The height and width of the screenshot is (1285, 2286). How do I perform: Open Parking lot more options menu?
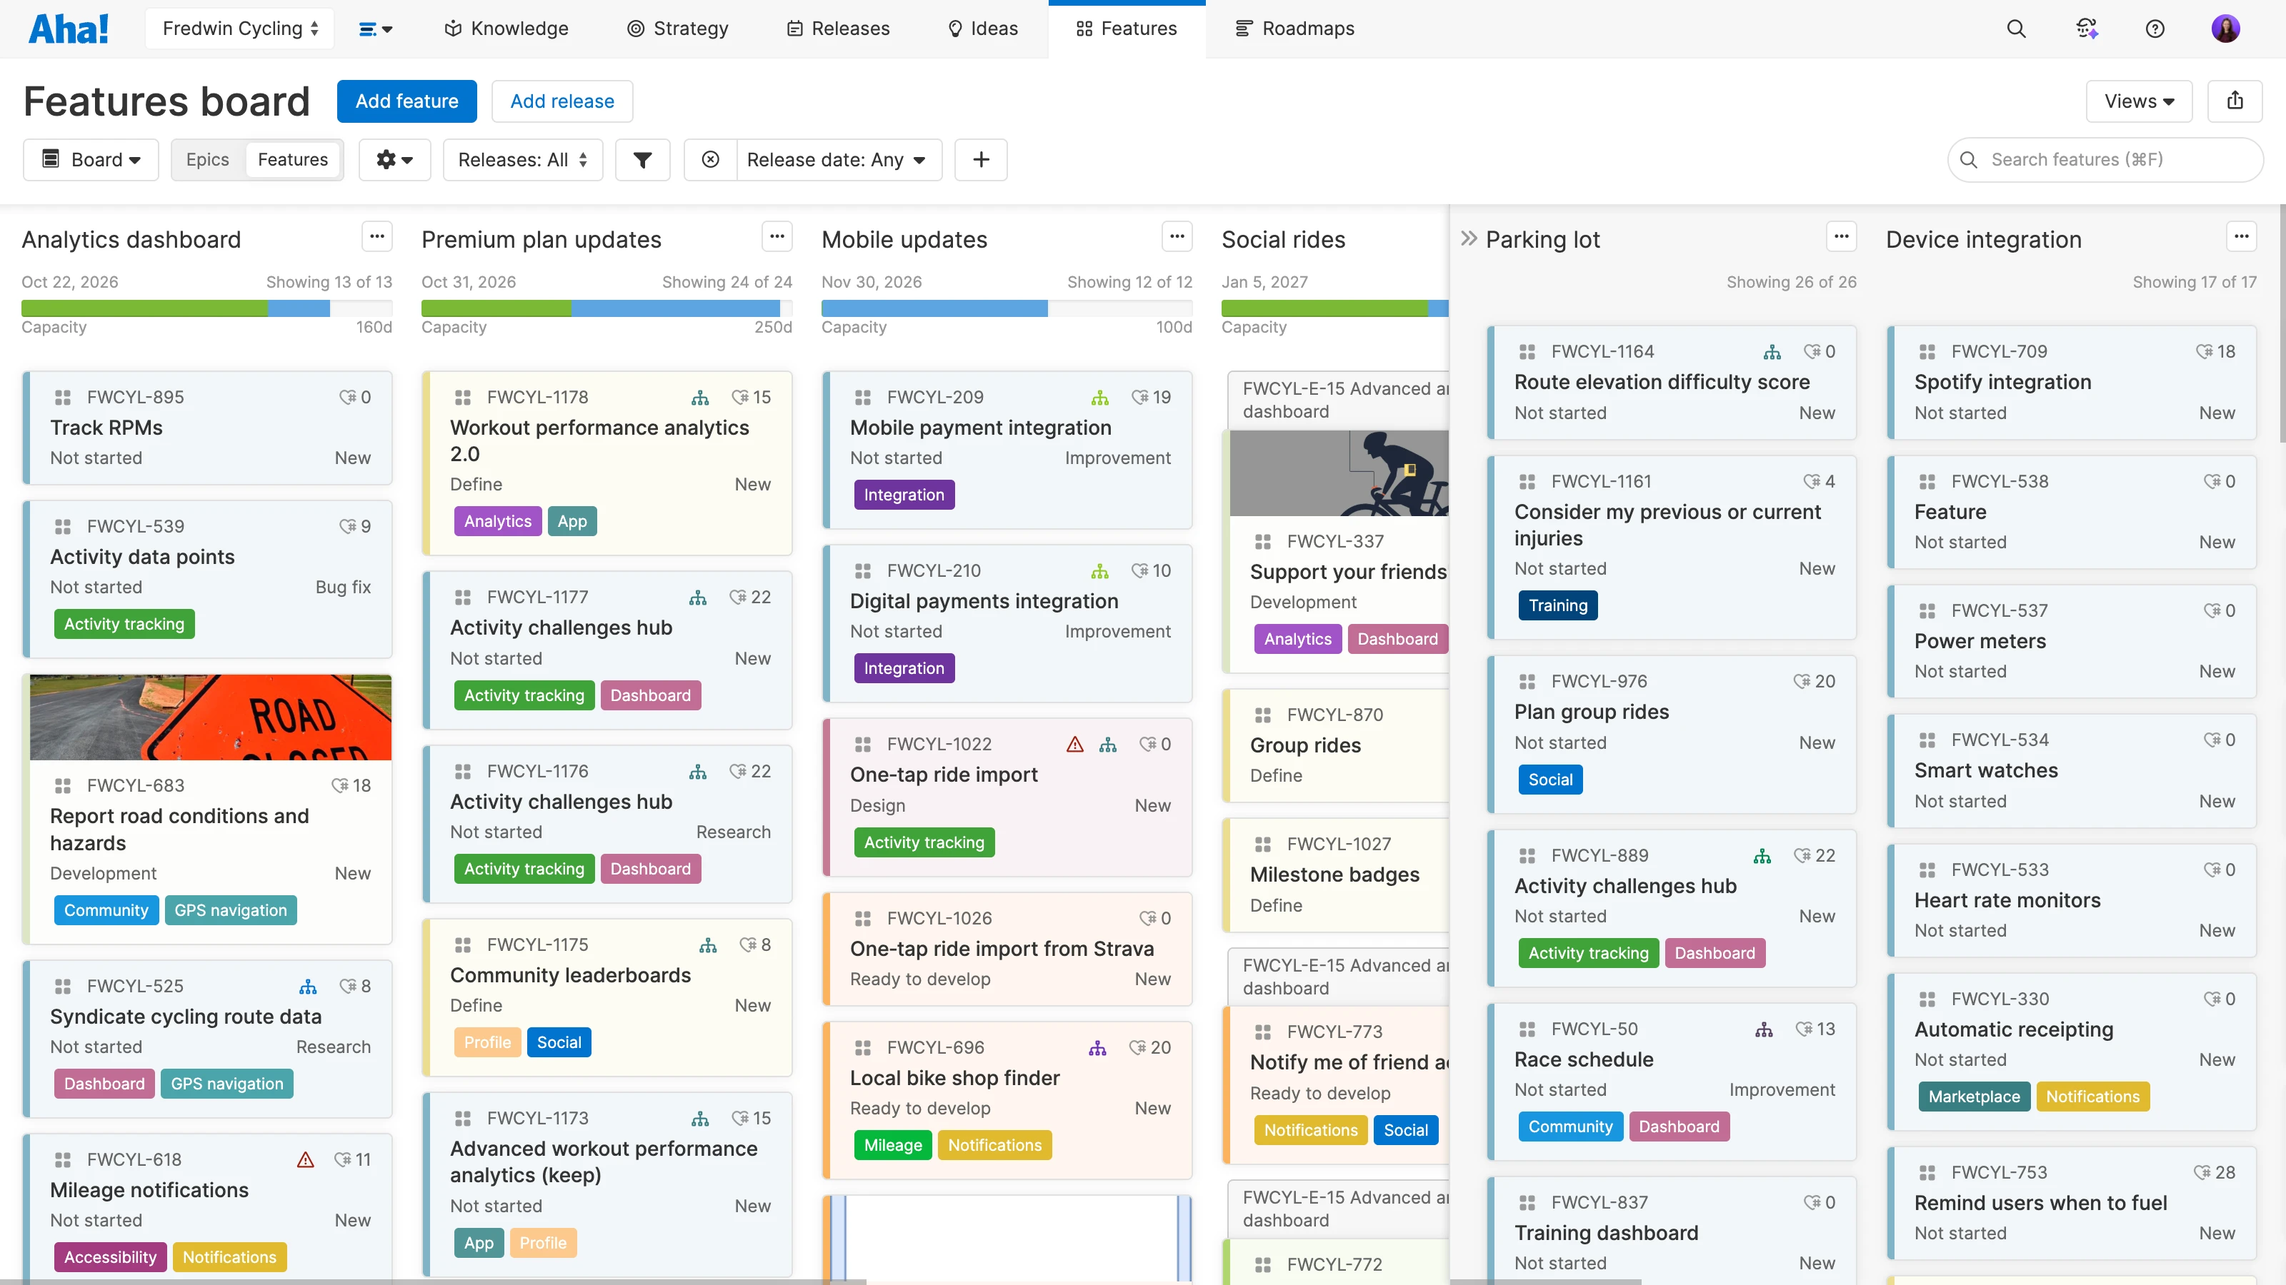1842,237
